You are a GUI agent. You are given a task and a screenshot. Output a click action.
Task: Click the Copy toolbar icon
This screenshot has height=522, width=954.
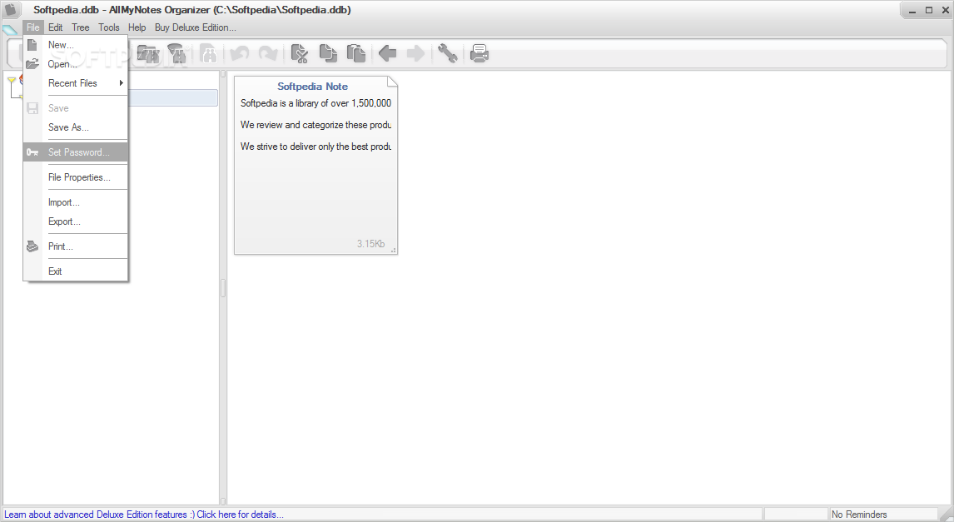tap(328, 53)
